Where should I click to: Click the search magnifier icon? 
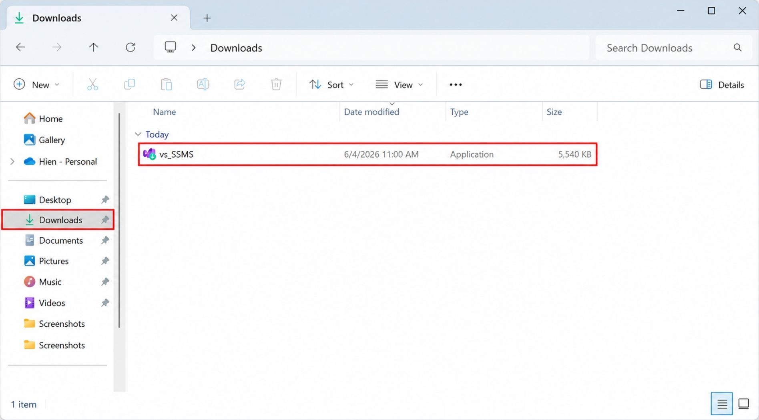[737, 48]
